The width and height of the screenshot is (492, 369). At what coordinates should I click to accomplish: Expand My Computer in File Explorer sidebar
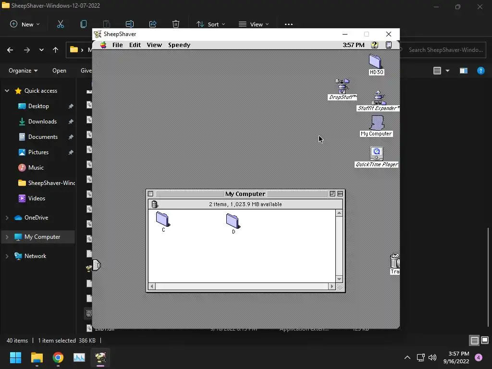[x=7, y=237]
